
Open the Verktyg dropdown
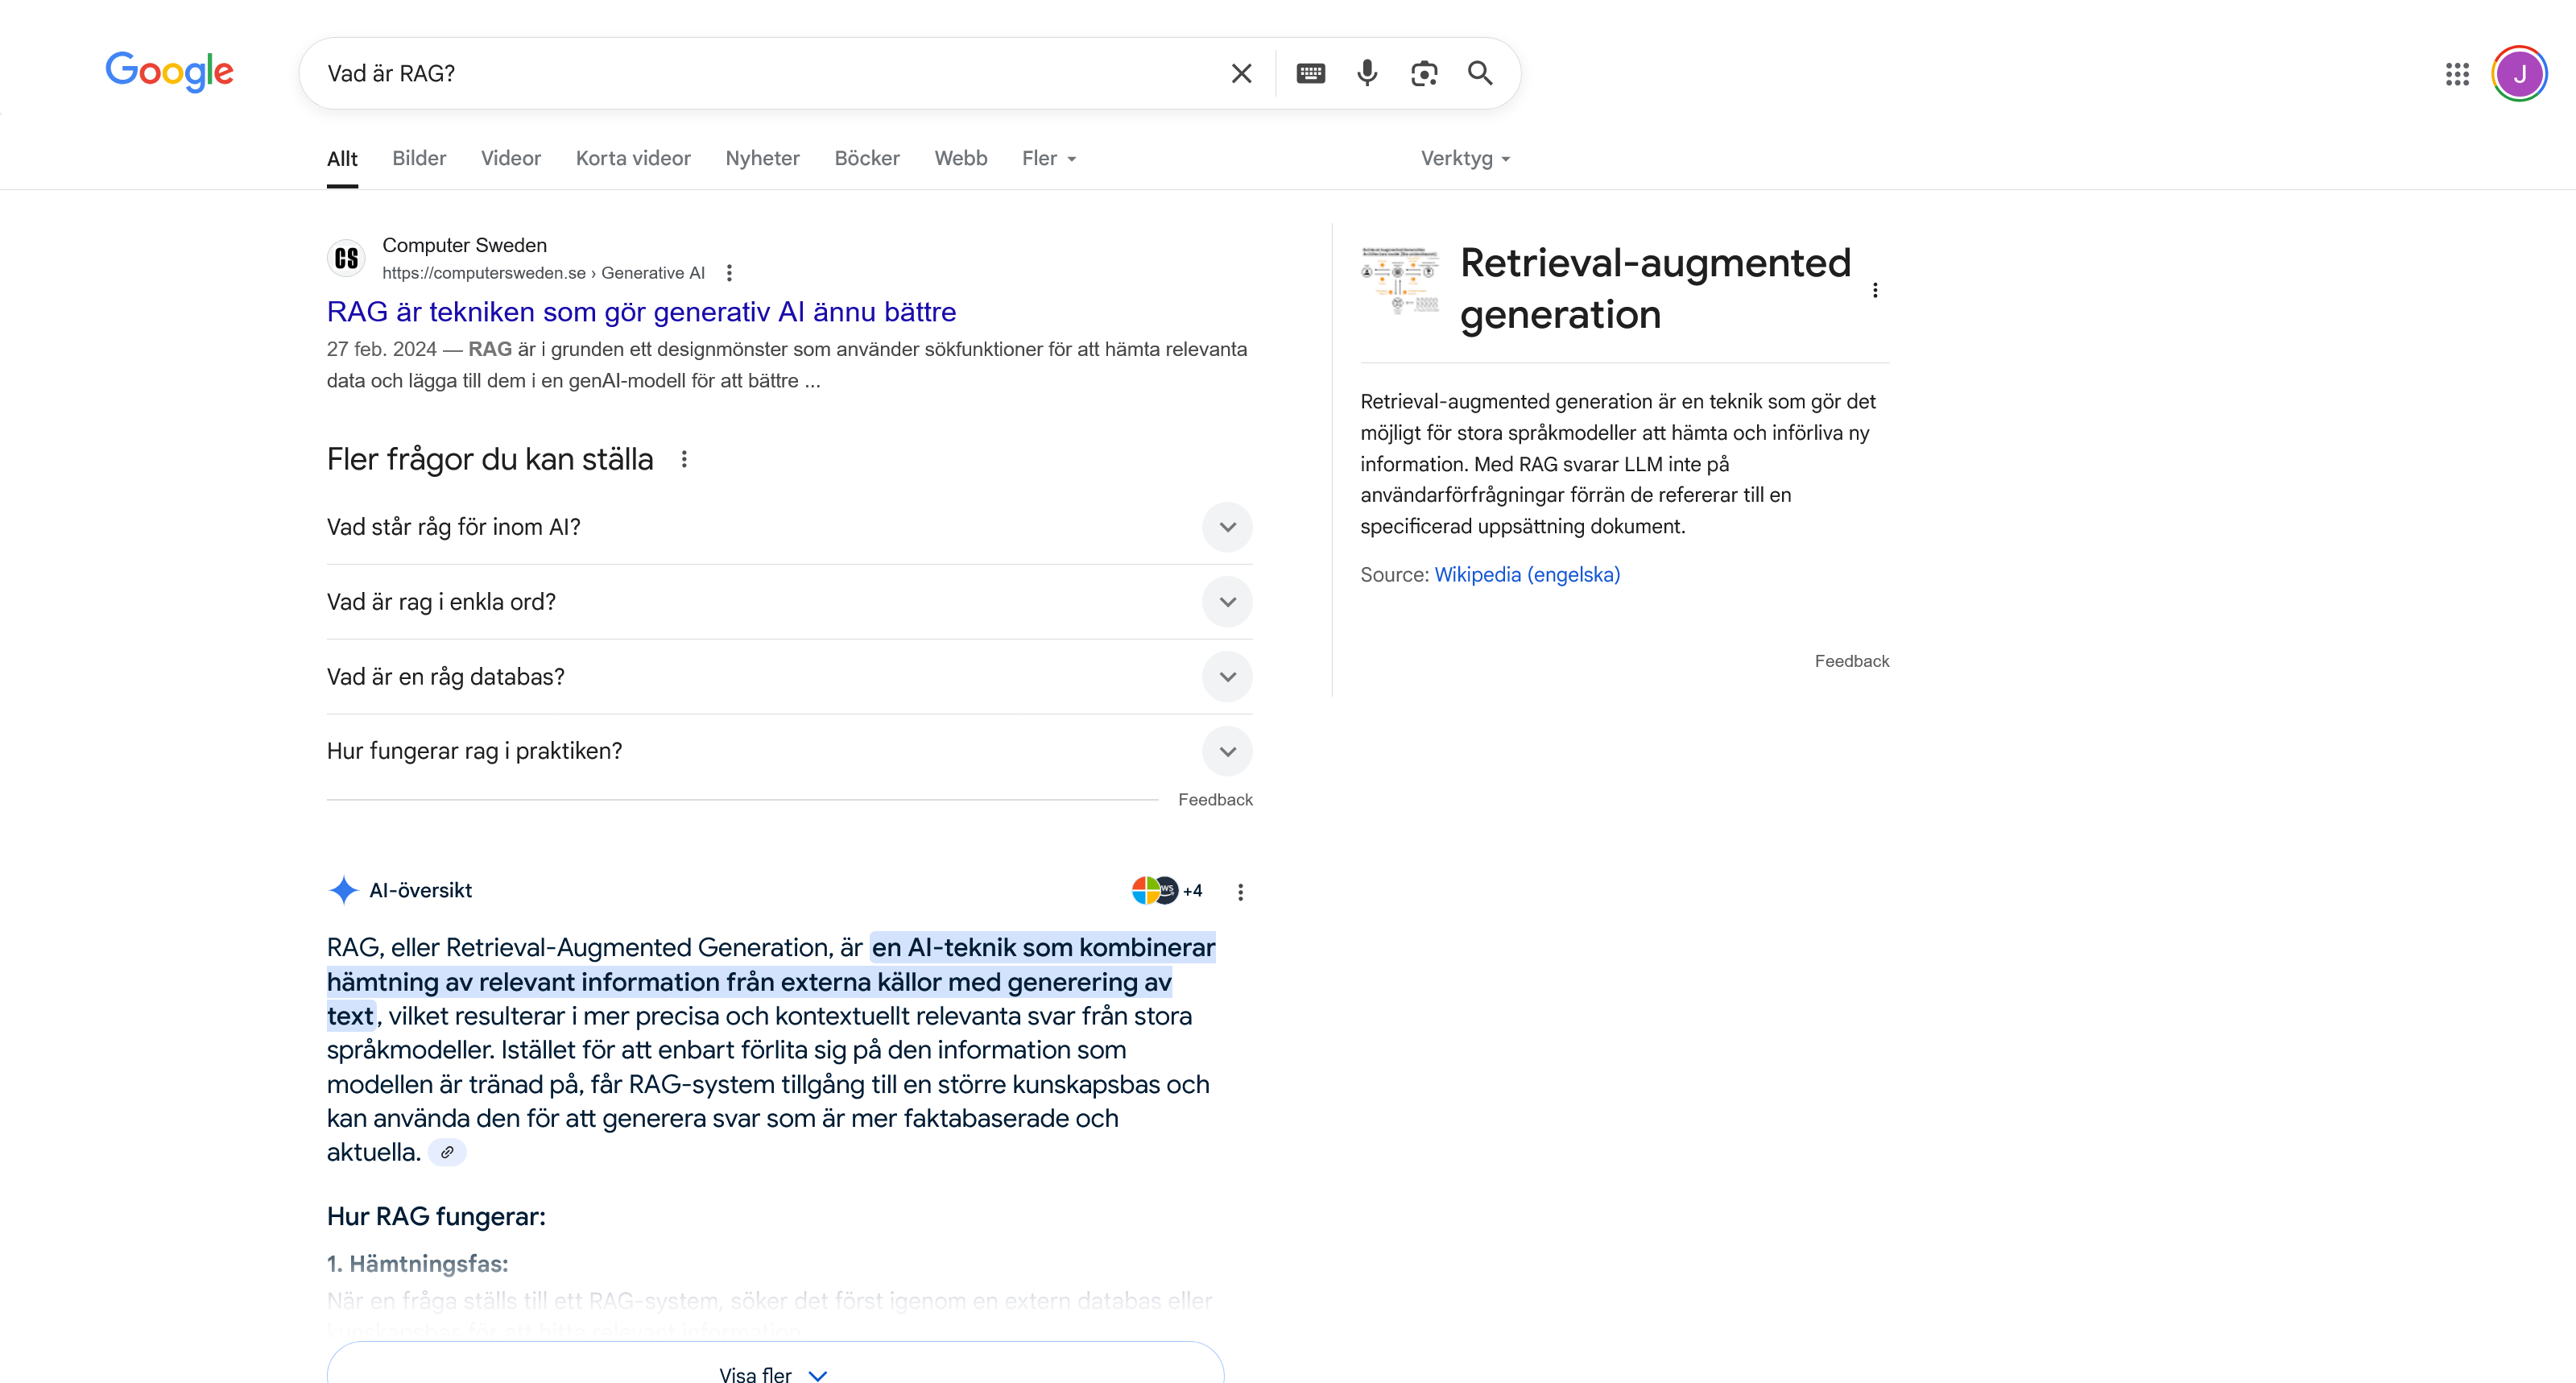point(1463,158)
